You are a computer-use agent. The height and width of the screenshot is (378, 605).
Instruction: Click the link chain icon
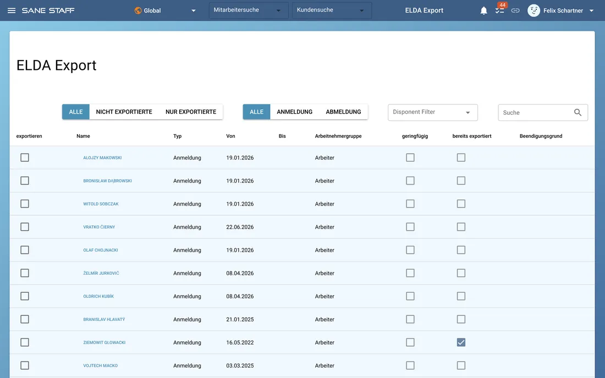515,10
